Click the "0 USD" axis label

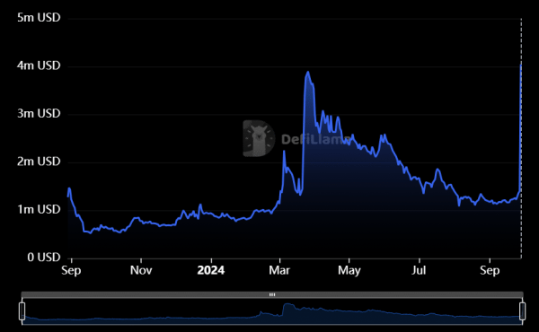(x=44, y=258)
